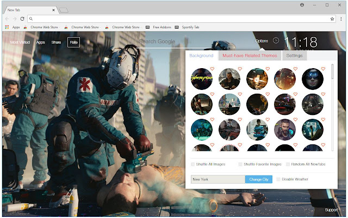This screenshot has height=218, width=348.
Task: Select the sparks explosion wallpaper thumbnail
Action: click(257, 79)
